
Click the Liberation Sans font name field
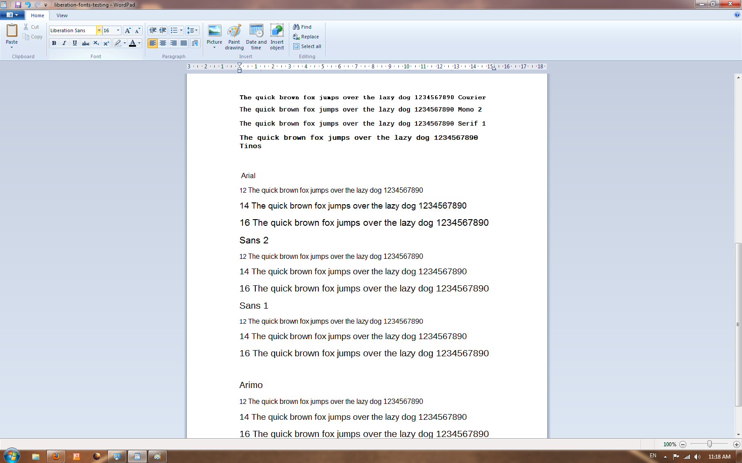point(73,30)
